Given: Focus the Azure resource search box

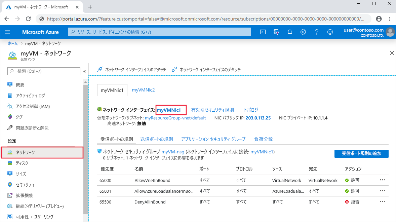Looking at the screenshot, I should click(159, 32).
